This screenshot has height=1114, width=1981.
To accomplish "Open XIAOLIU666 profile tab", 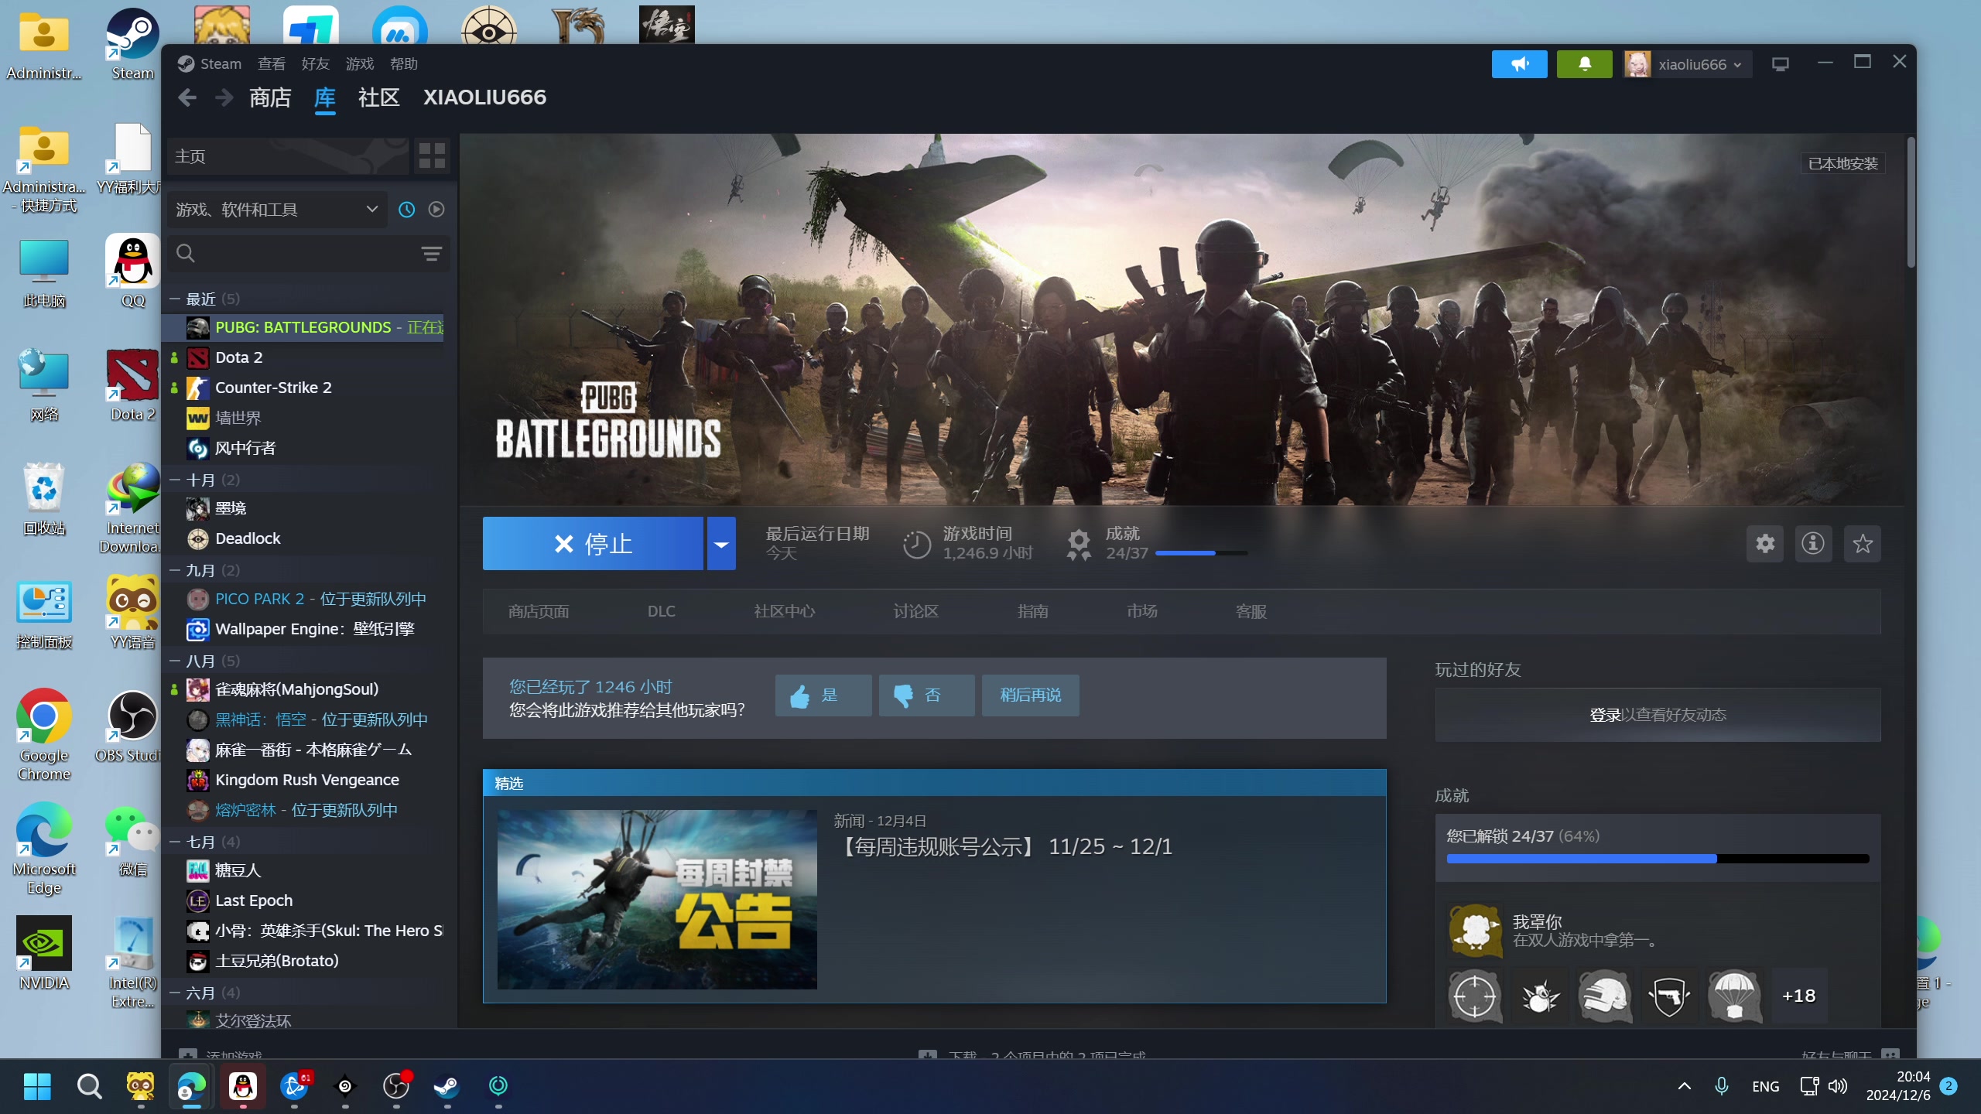I will 484,97.
